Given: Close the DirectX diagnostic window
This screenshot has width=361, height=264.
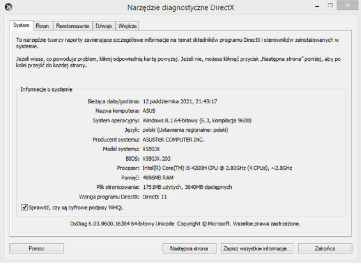Looking at the screenshot, I should click(x=348, y=5).
